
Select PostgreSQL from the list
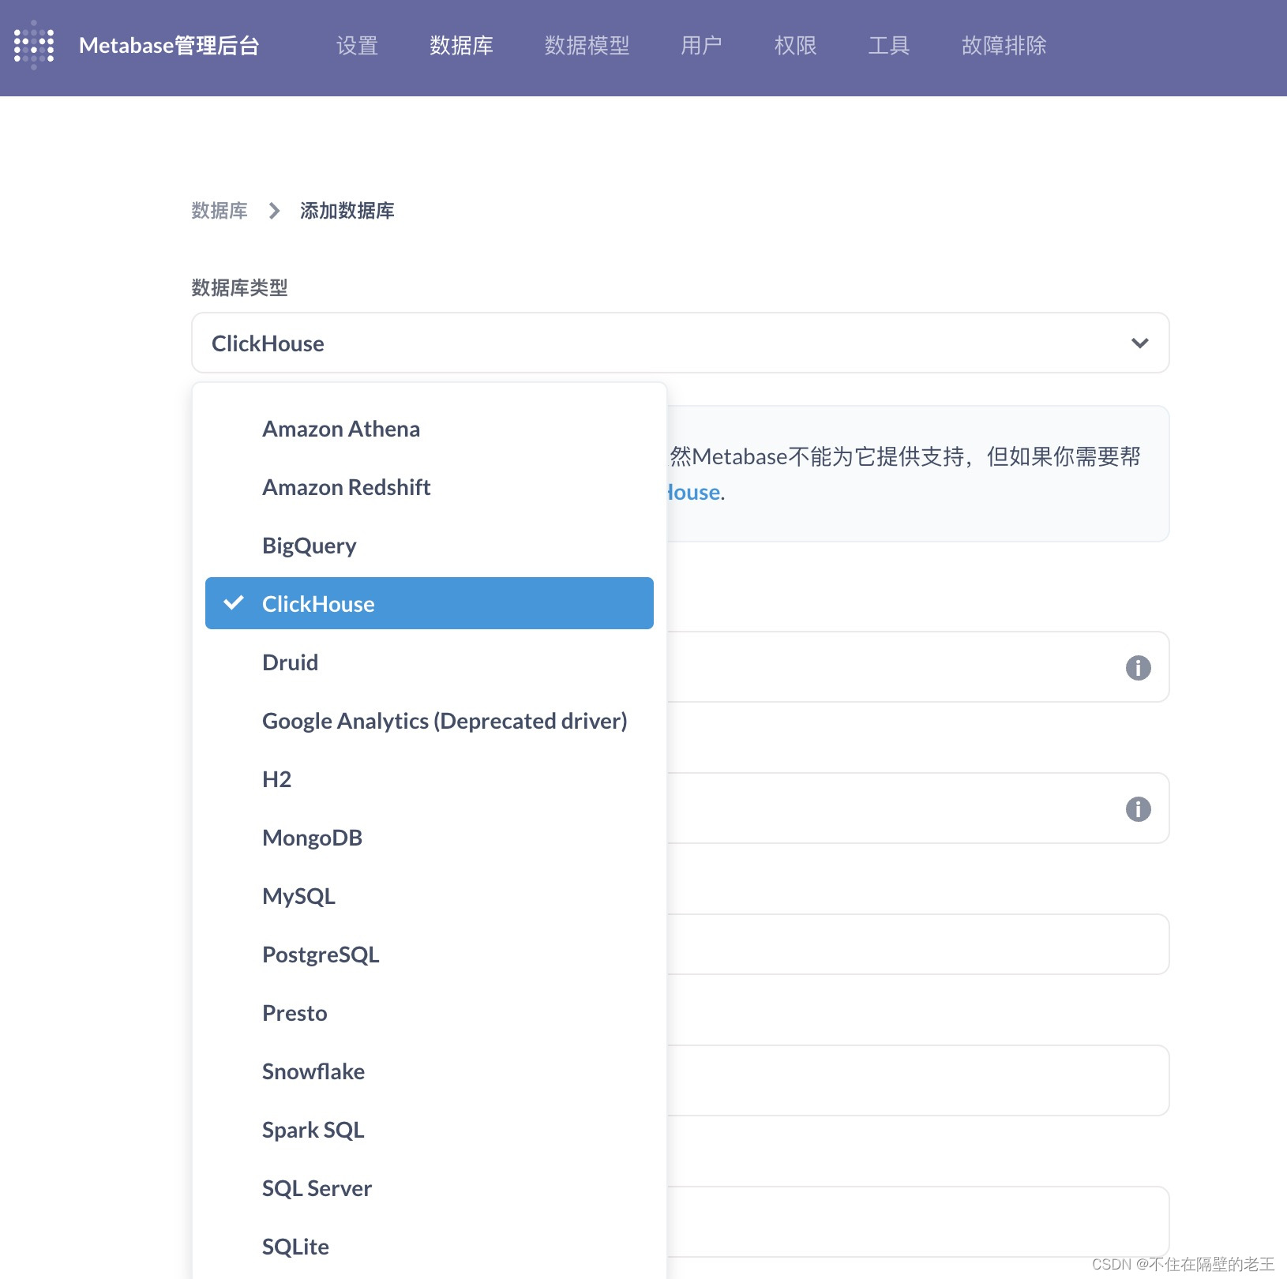[430, 955]
